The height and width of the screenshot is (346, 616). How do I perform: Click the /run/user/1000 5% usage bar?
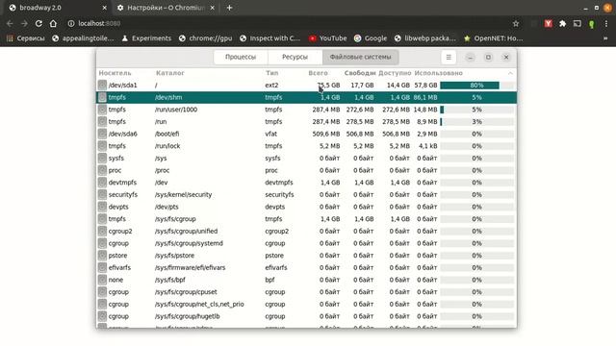point(476,110)
